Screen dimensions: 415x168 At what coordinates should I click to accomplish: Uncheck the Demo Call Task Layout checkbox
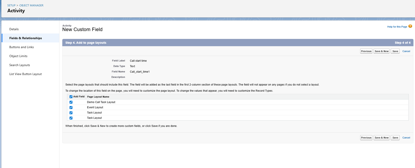click(x=71, y=102)
